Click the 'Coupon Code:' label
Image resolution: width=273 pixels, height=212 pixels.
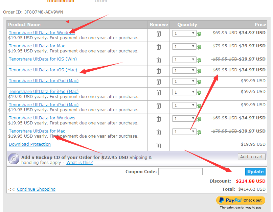[141, 172]
